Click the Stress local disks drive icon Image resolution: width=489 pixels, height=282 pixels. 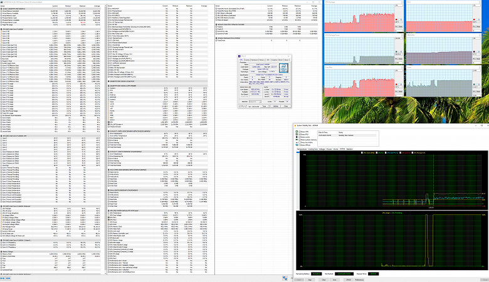pyautogui.click(x=297, y=142)
